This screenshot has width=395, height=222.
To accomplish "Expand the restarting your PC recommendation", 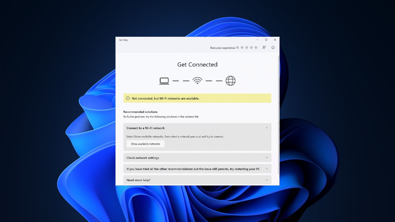I will pos(267,169).
